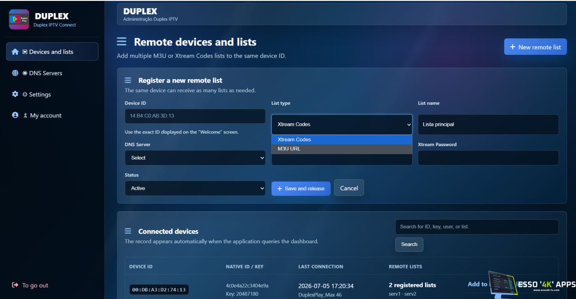Click the Cancel button

(x=349, y=188)
